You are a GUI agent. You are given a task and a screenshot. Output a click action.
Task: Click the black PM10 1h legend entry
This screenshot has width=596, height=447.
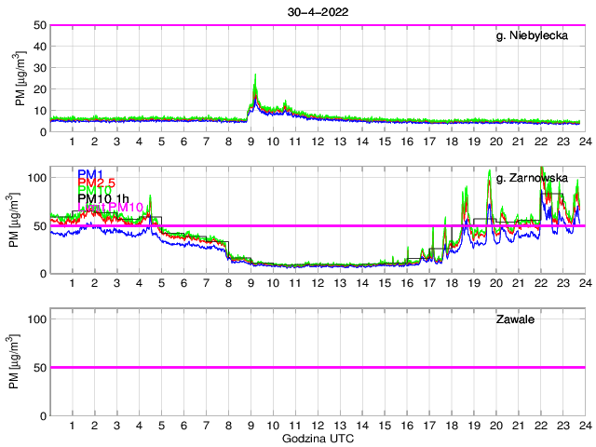105,198
